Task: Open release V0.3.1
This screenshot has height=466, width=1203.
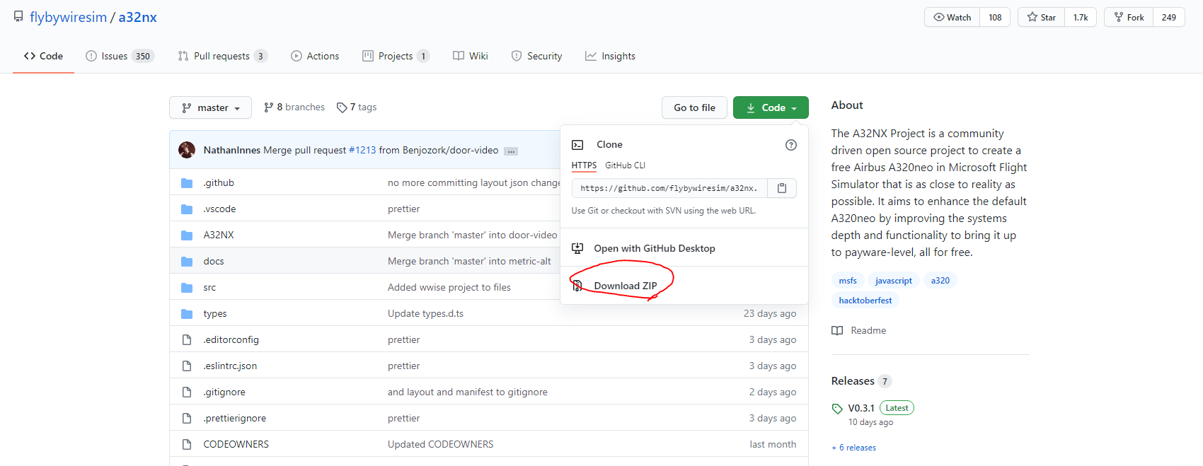Action: 861,408
